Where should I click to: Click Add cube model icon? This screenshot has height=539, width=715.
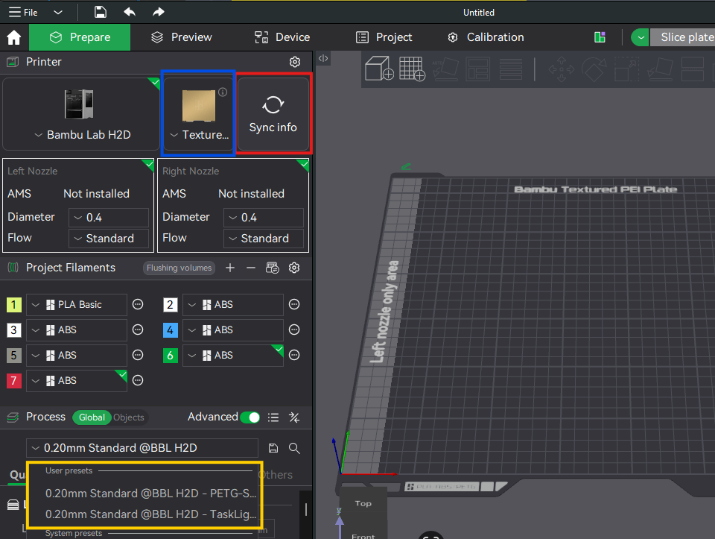[x=379, y=69]
